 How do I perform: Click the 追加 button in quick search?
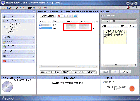[x=105, y=72]
